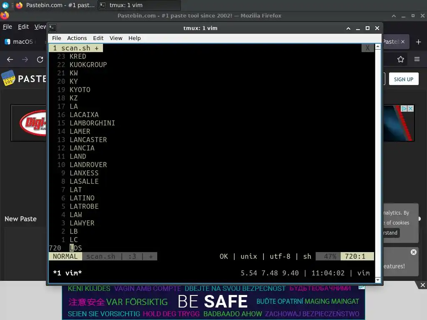Close the Pastebin features popup

tap(413, 252)
